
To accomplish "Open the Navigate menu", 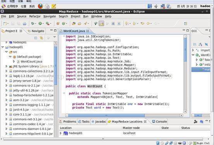I will 50,16.
